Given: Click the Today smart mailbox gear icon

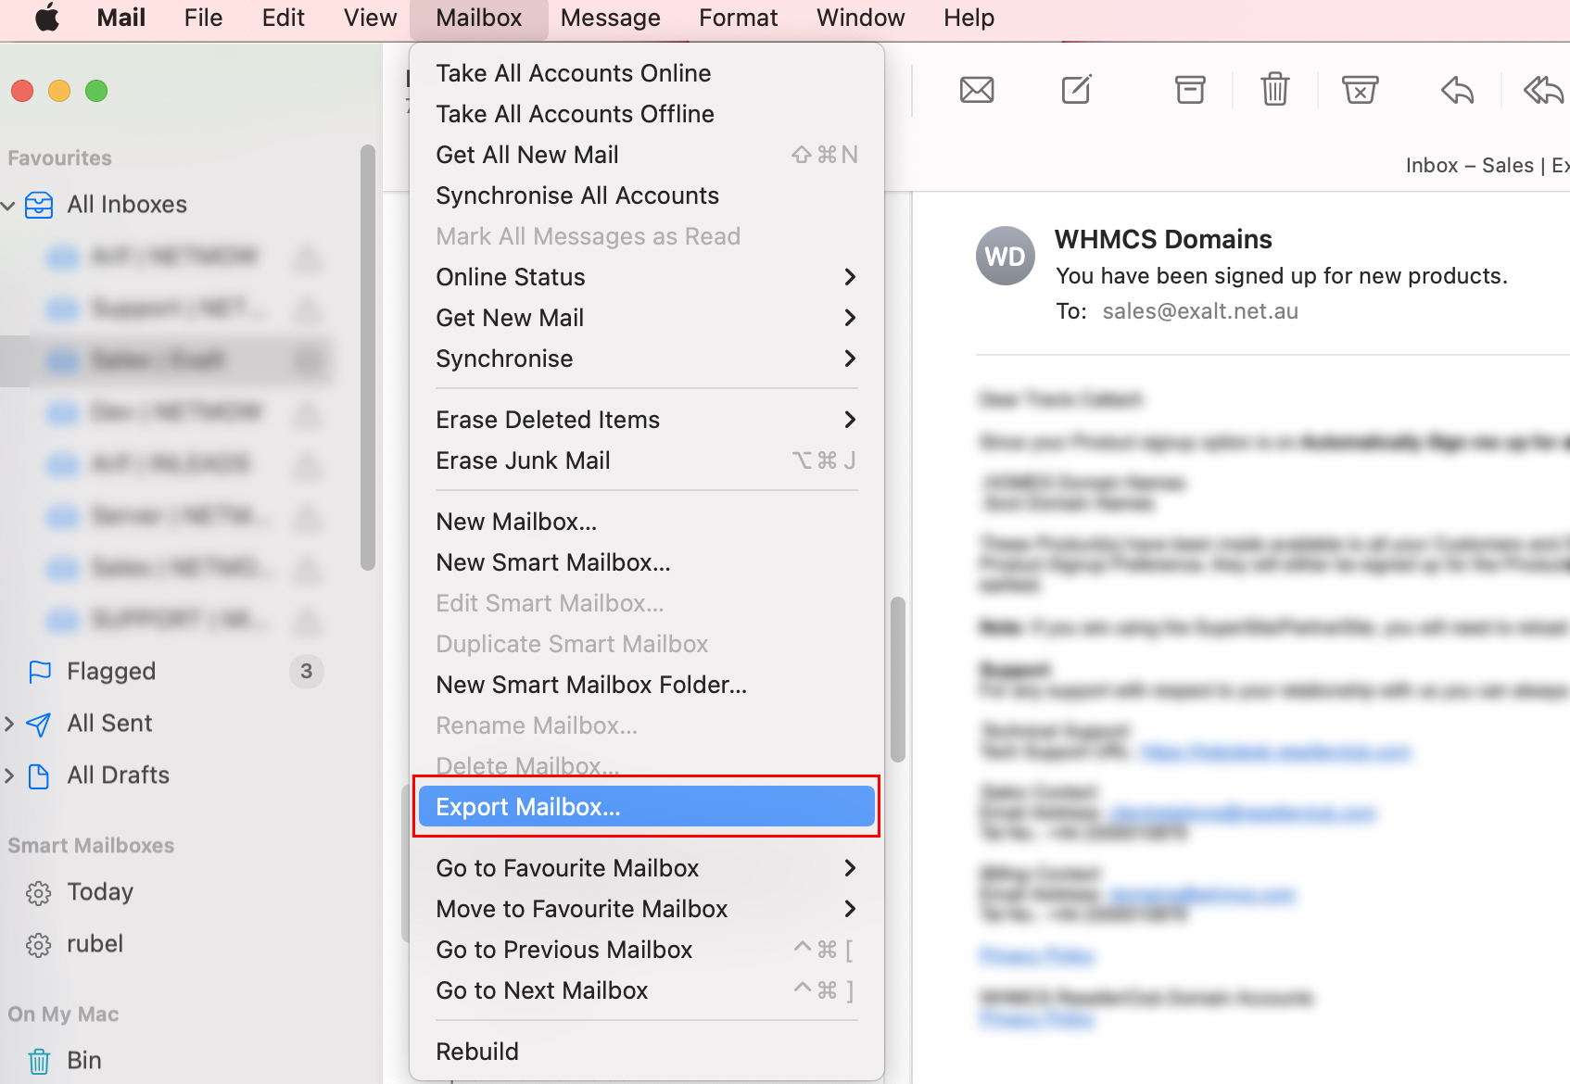Looking at the screenshot, I should [39, 893].
